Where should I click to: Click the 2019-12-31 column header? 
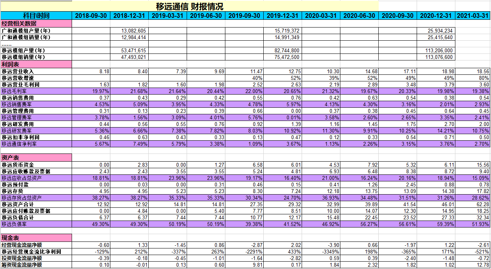pos(283,16)
